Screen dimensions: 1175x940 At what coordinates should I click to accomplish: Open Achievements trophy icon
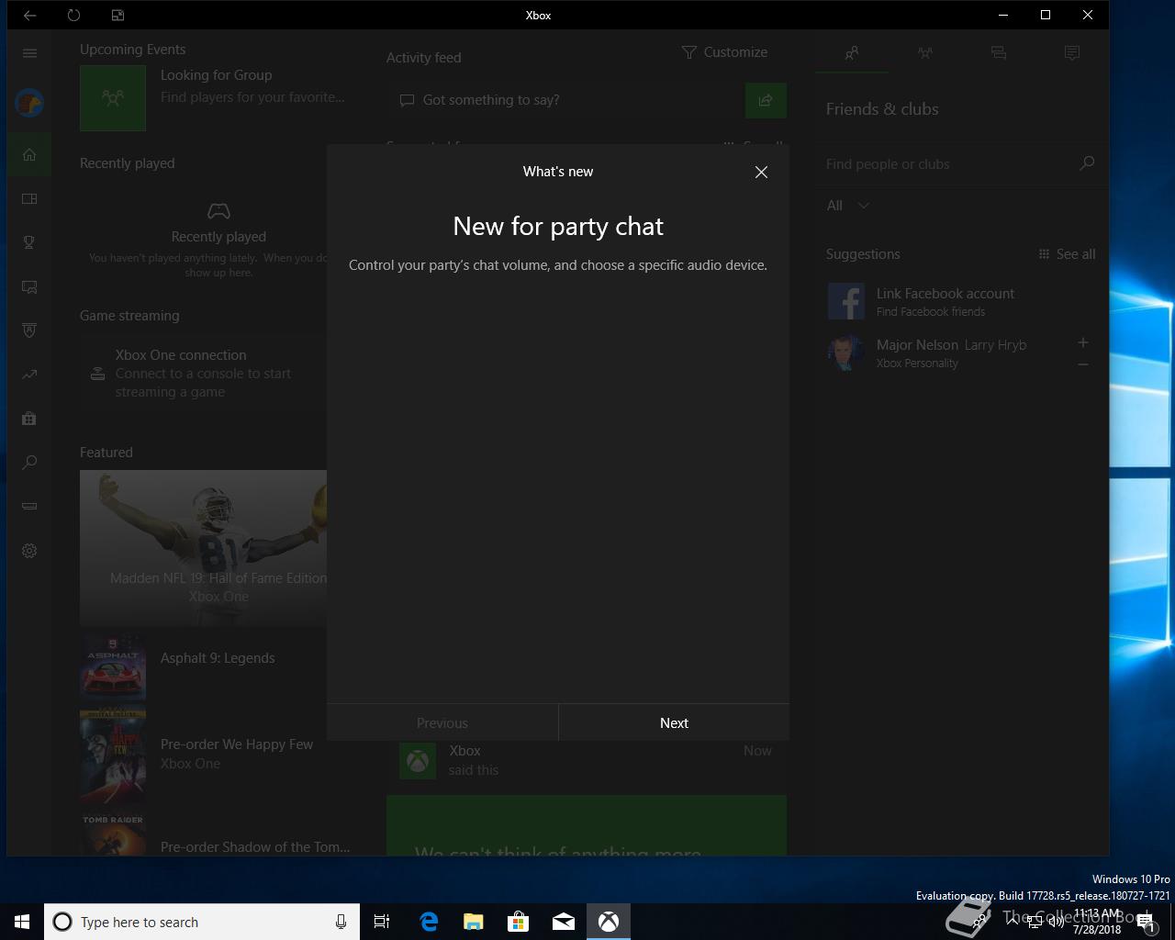click(29, 242)
